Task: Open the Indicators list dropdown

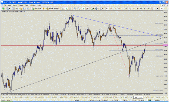Action: [x=92, y=9]
